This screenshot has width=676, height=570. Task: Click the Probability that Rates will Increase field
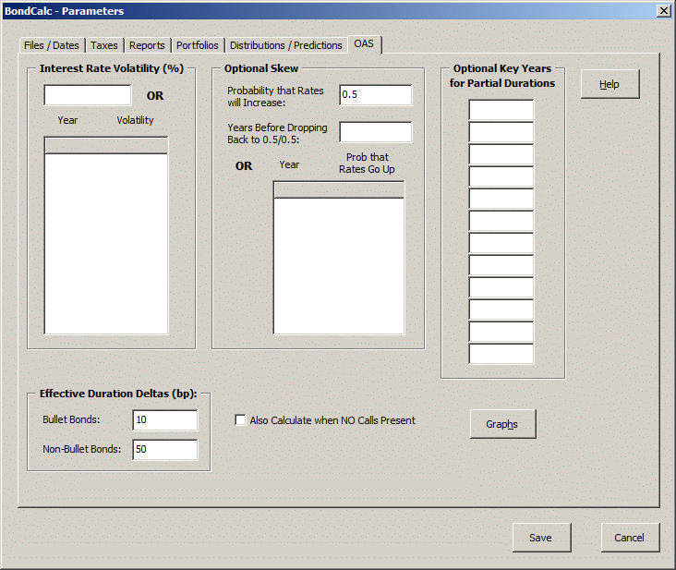375,95
